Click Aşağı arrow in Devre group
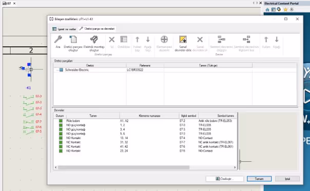310x191 pixels. tap(277, 40)
